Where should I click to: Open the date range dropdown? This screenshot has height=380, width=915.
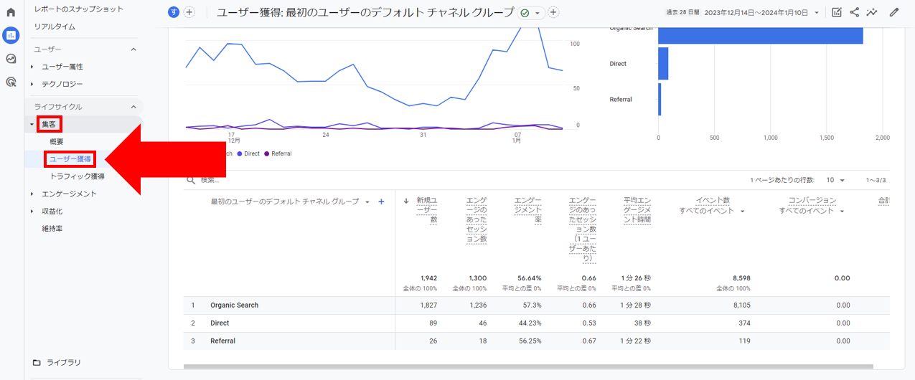[x=817, y=12]
